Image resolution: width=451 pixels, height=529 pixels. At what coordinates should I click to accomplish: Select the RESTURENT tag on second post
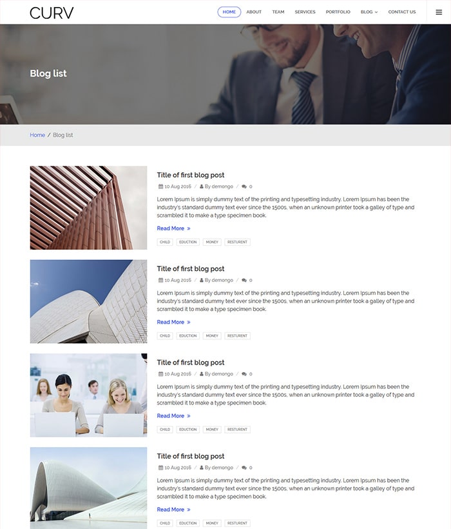click(x=237, y=335)
